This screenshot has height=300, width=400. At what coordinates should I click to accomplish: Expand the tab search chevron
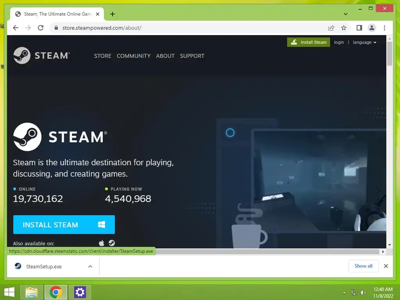(x=346, y=14)
